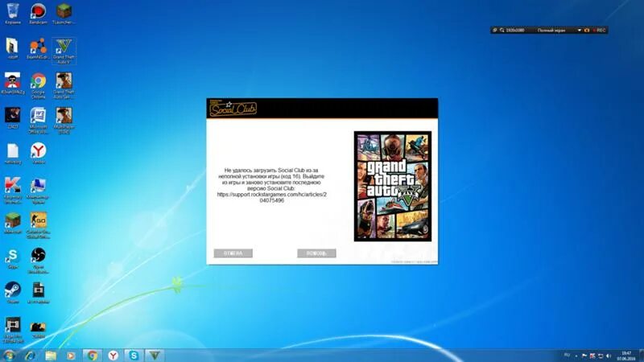Image resolution: width=644 pixels, height=362 pixels.
Task: Click the Social Club logo in dialog header
Action: 233,109
